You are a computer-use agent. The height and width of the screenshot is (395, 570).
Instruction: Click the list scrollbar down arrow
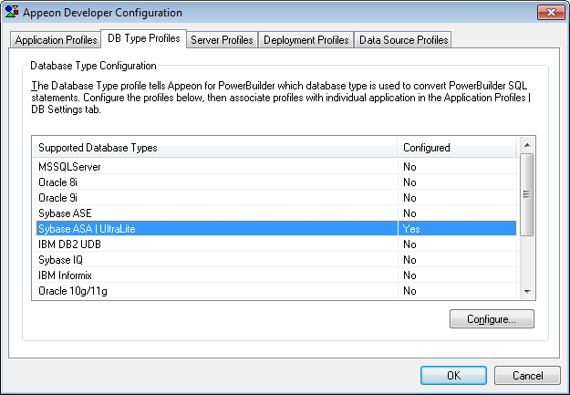pyautogui.click(x=527, y=292)
